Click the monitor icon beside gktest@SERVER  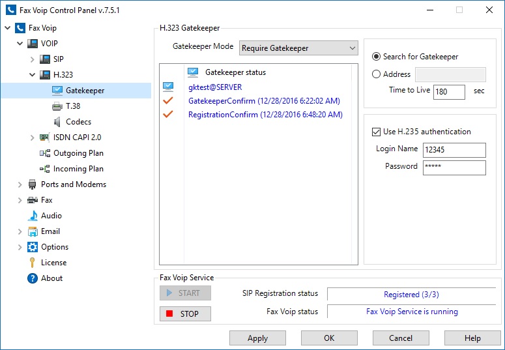168,87
